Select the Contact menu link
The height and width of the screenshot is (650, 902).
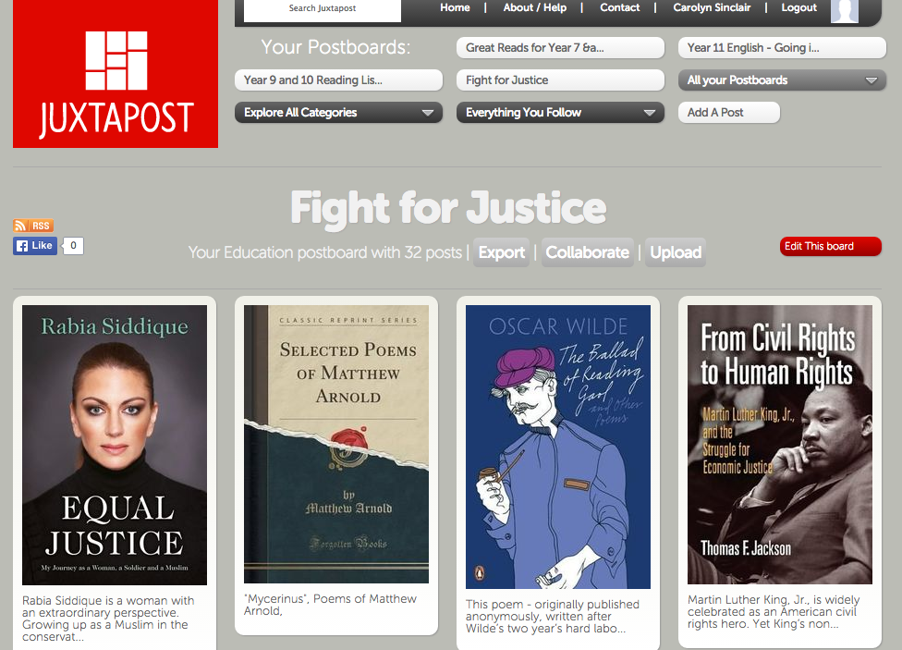tap(619, 7)
